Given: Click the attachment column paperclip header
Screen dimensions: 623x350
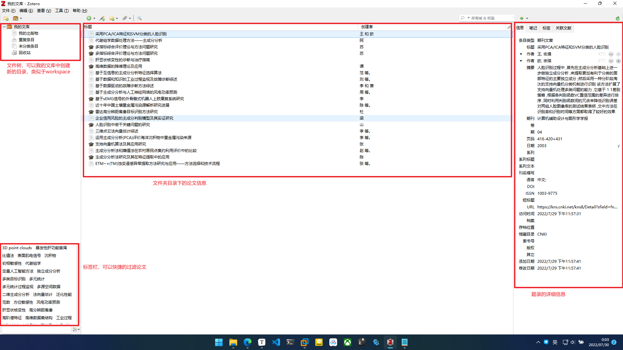Looking at the screenshot, I should [509, 27].
